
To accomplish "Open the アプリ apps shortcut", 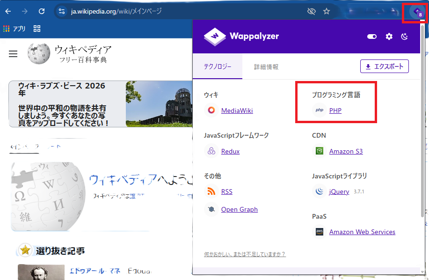I will (x=14, y=29).
